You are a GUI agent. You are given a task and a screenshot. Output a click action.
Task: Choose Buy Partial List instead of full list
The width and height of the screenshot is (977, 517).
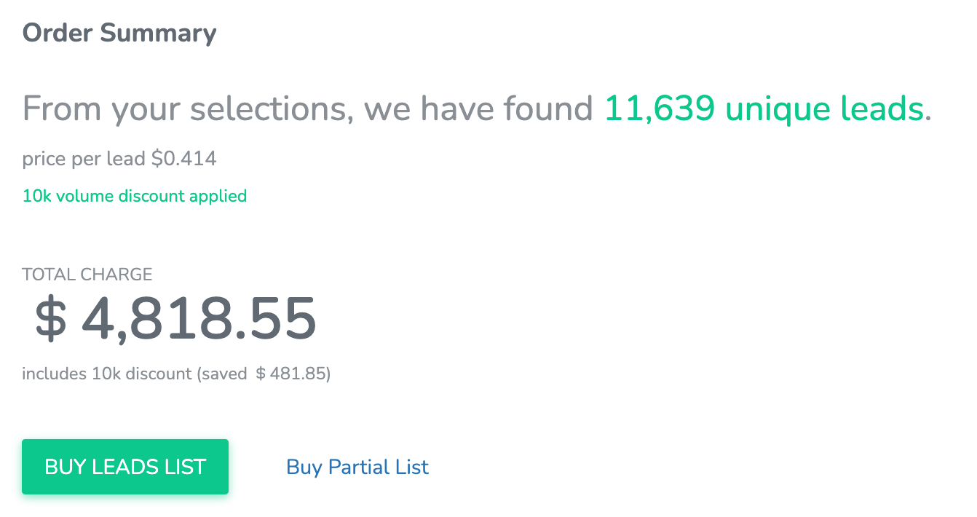point(357,467)
